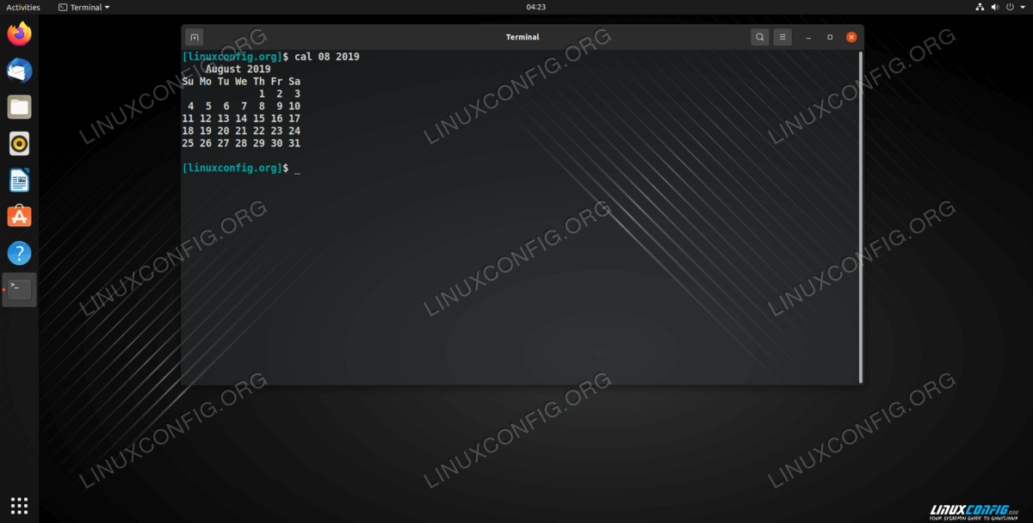Open the Files manager icon
Viewport: 1033px width, 523px height.
pos(19,107)
